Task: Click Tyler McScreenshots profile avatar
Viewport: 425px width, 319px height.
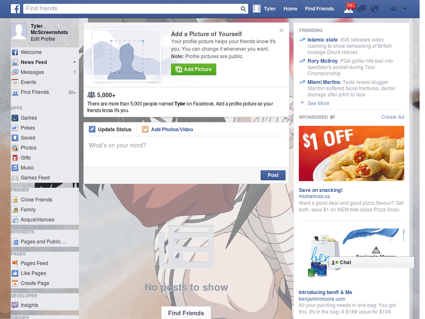Action: pyautogui.click(x=19, y=31)
